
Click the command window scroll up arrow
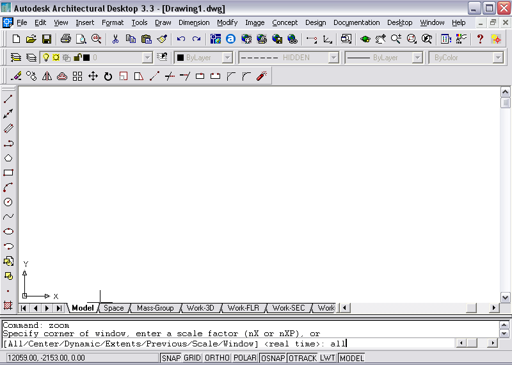pyautogui.click(x=504, y=325)
